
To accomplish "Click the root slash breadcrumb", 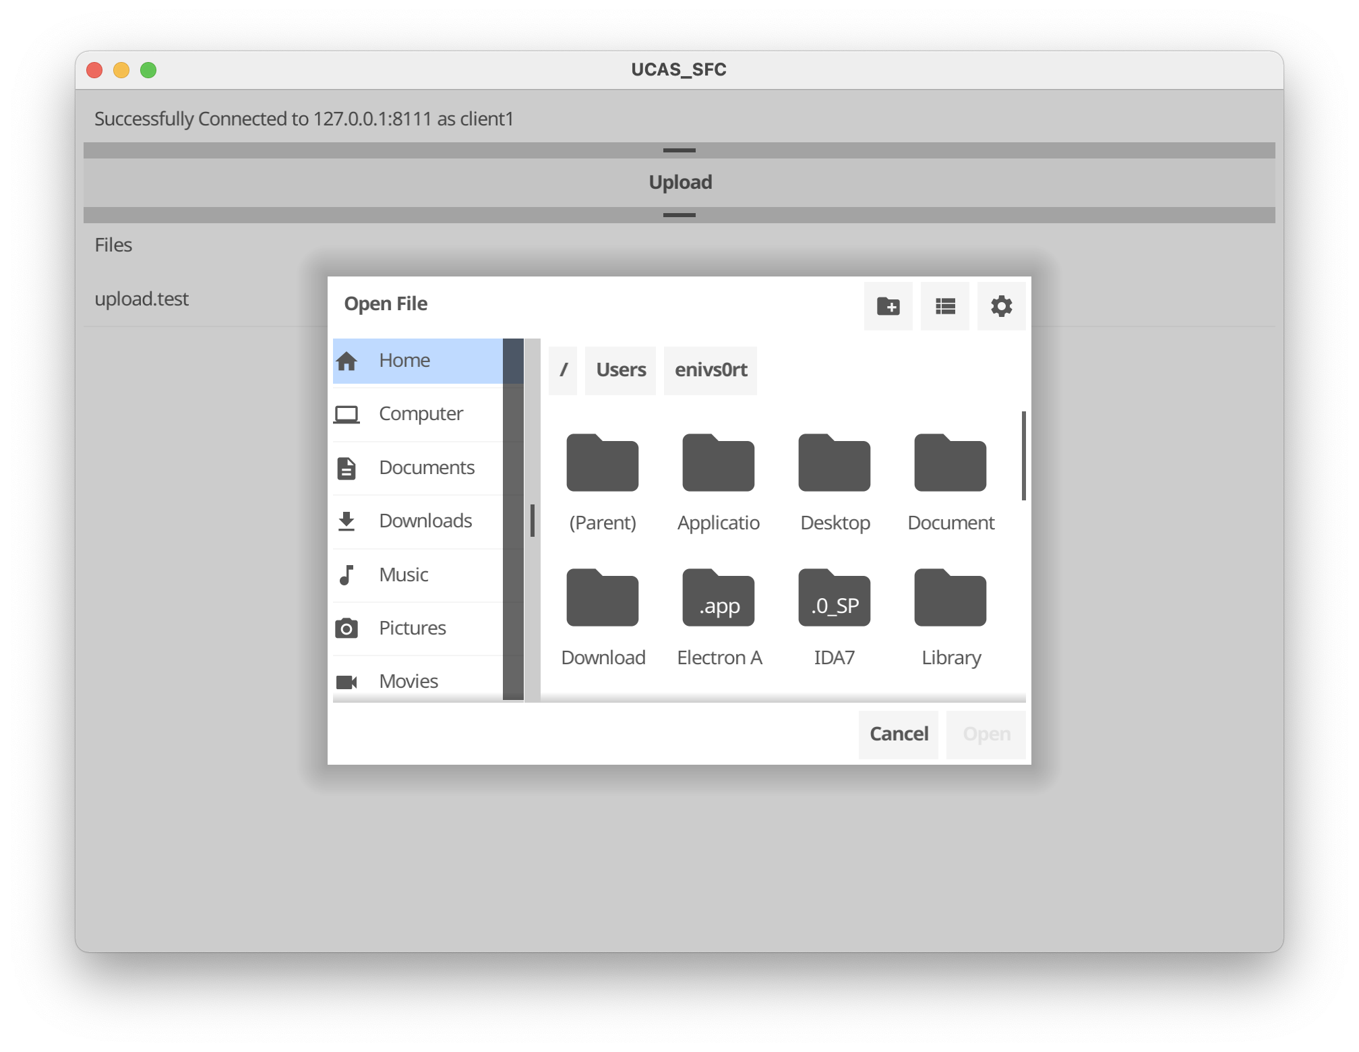I will (563, 370).
